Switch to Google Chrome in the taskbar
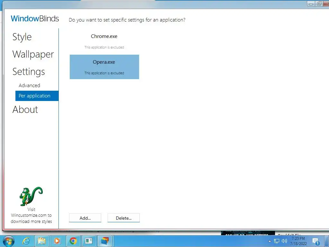This screenshot has width=329, height=247. tap(73, 241)
